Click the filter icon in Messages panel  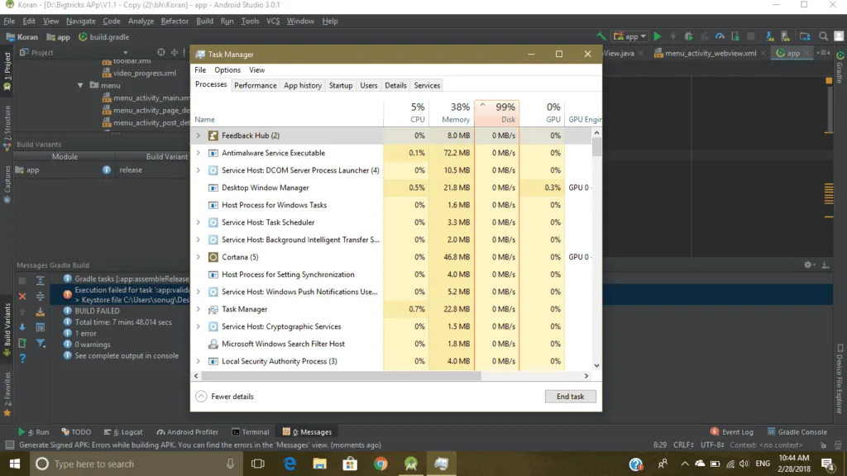click(x=41, y=343)
